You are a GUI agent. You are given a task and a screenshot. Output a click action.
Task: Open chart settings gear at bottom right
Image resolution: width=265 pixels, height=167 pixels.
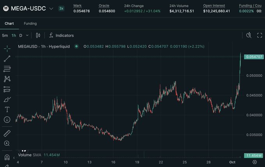(x=254, y=162)
